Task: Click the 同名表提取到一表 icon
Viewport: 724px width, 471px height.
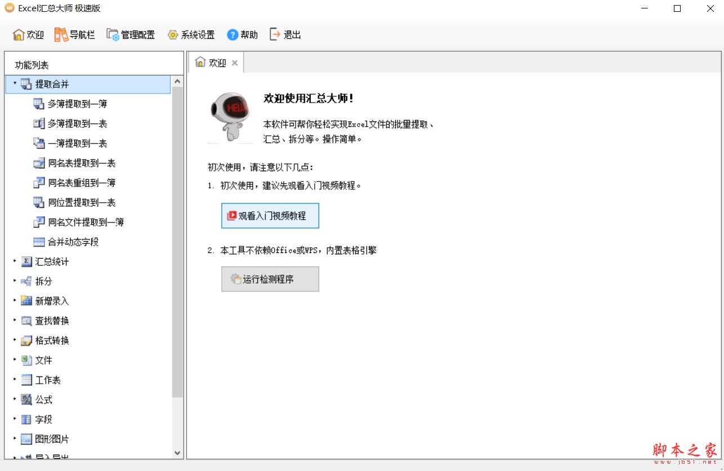Action: [x=39, y=163]
